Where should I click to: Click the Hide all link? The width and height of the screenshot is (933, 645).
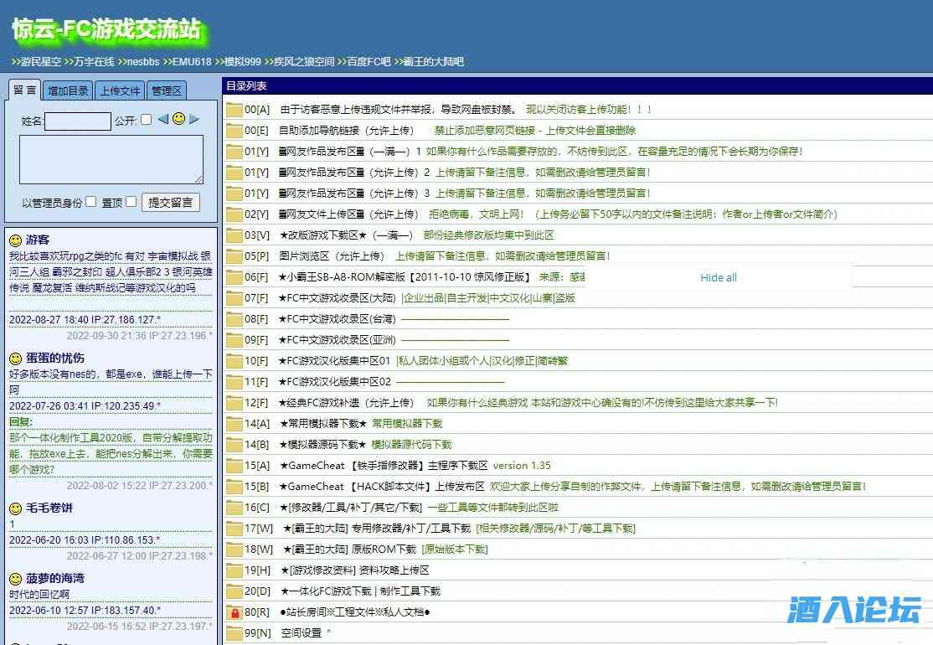719,277
